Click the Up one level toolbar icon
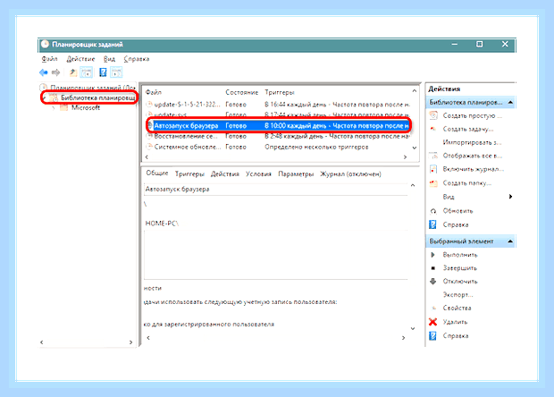 pos(73,72)
